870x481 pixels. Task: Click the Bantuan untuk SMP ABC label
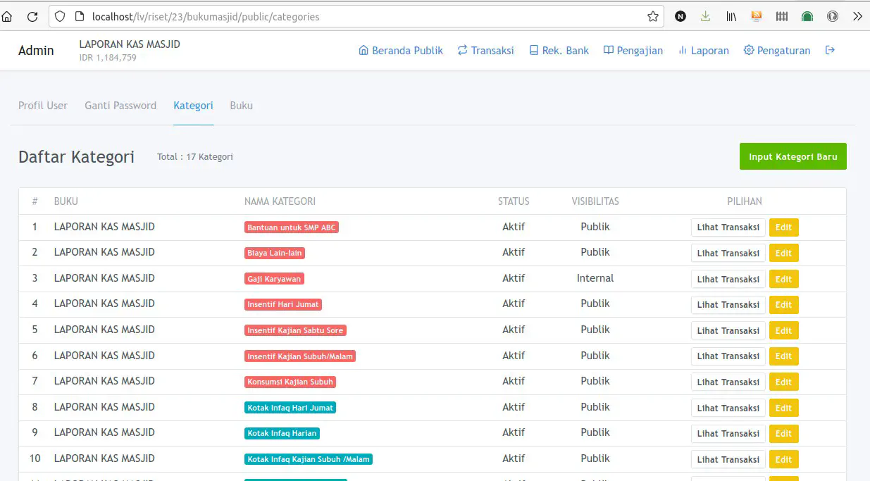point(292,227)
